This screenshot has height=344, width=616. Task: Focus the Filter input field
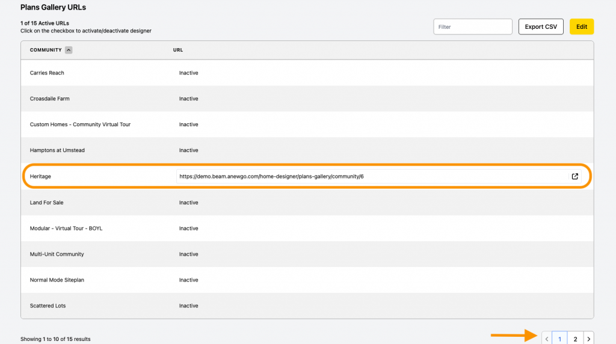473,26
